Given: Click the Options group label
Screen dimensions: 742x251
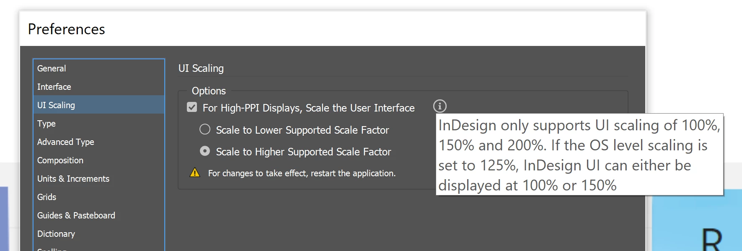Looking at the screenshot, I should pyautogui.click(x=209, y=91).
